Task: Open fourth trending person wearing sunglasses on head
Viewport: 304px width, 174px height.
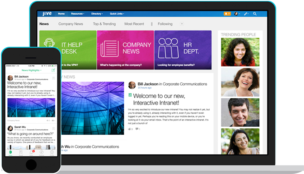Action: coord(240,141)
